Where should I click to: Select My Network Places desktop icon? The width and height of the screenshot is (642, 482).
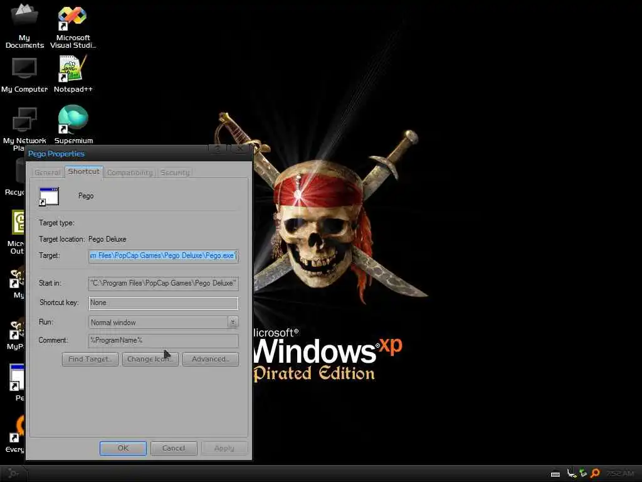click(x=24, y=126)
